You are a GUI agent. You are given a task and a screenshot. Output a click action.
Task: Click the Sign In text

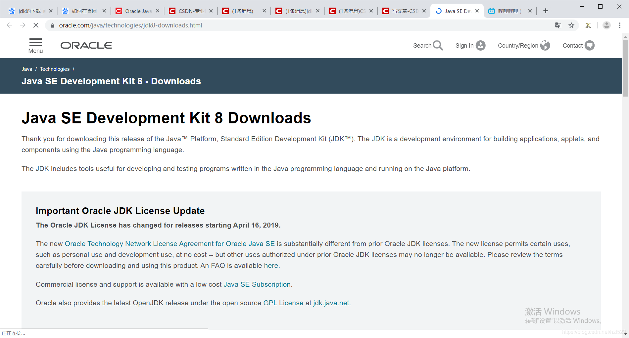click(x=464, y=46)
